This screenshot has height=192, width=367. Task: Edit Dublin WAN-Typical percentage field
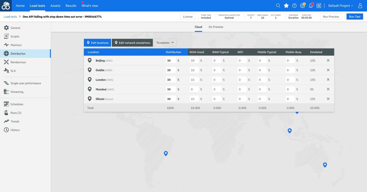point(216,70)
